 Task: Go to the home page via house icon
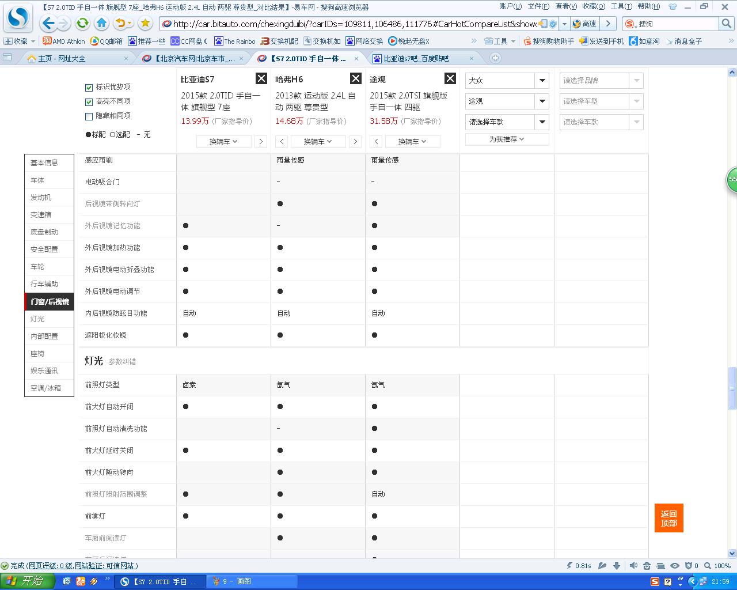pyautogui.click(x=102, y=24)
